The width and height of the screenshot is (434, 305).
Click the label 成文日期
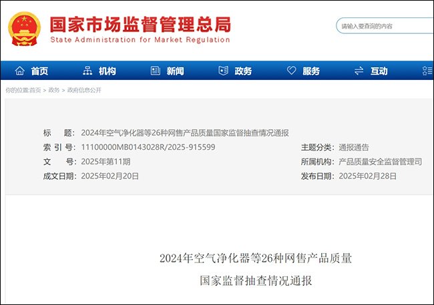[x=60, y=176]
